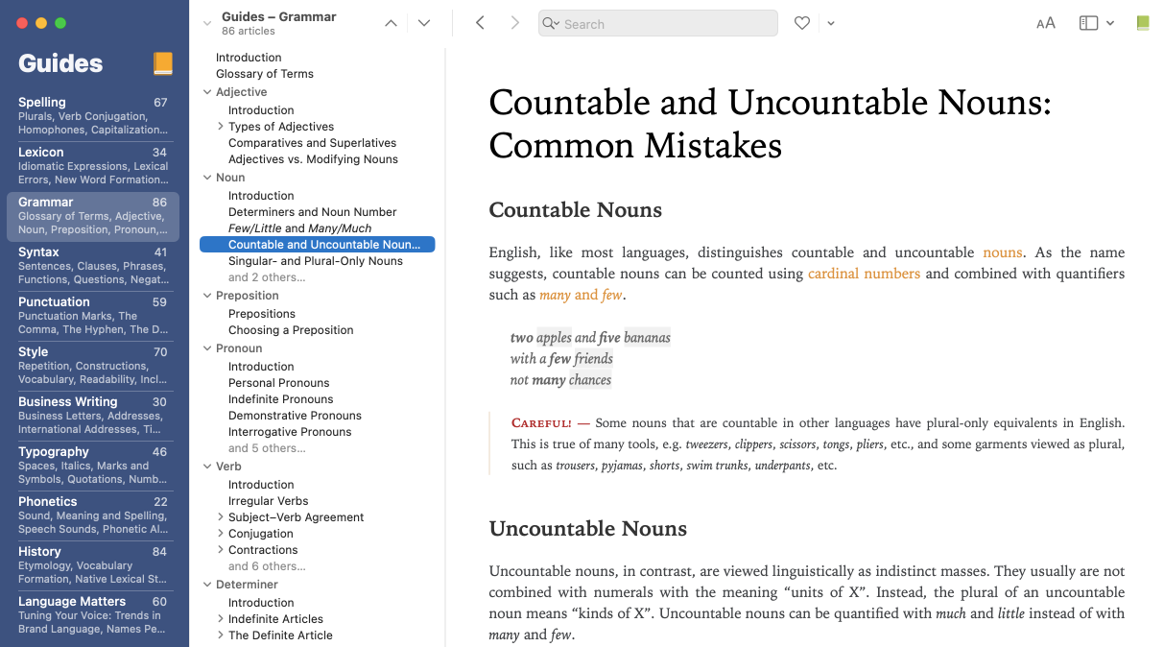Follow the cardinal numbers link

[x=864, y=274]
